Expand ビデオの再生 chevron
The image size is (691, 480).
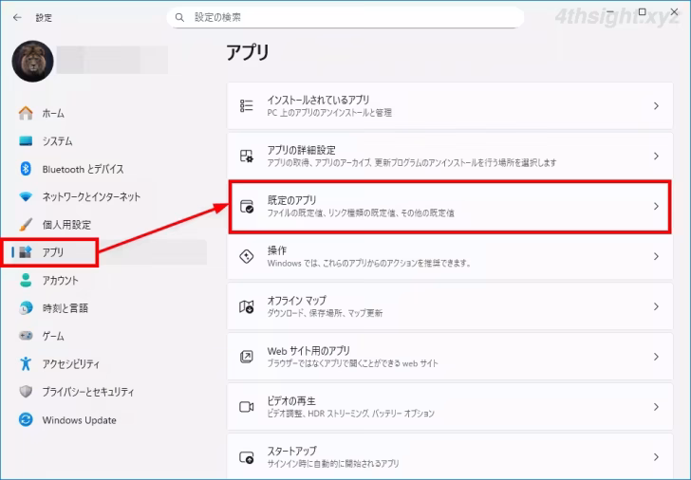[x=656, y=406]
